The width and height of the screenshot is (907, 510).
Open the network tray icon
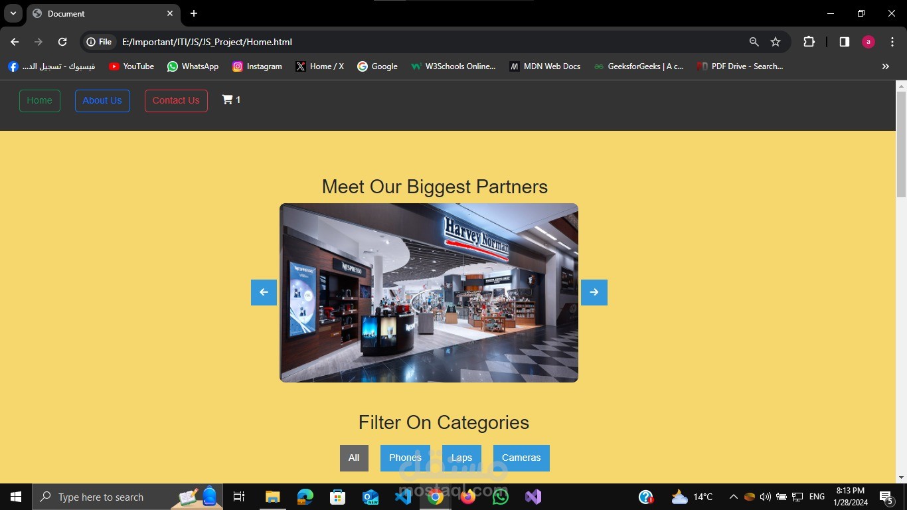click(x=797, y=497)
